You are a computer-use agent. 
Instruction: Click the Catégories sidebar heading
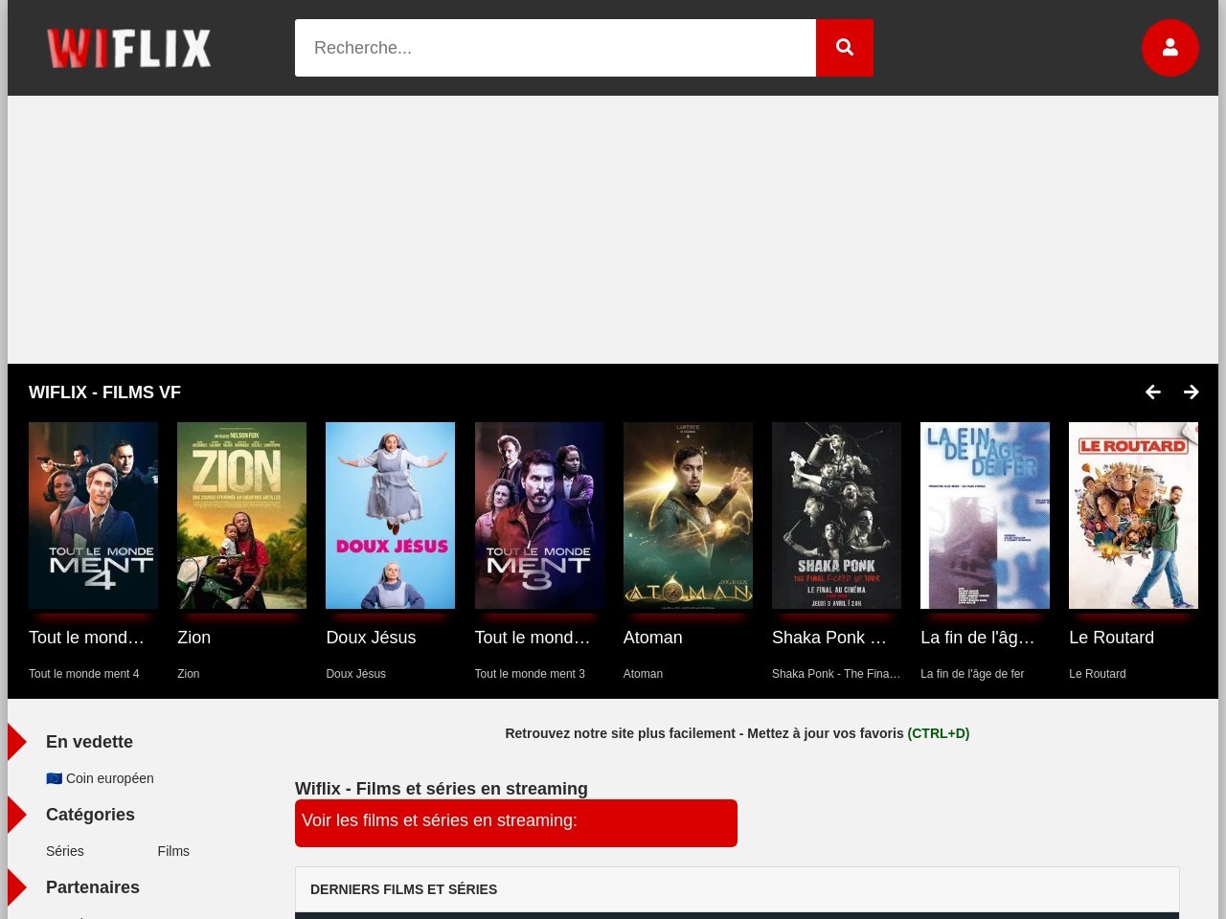91,815
